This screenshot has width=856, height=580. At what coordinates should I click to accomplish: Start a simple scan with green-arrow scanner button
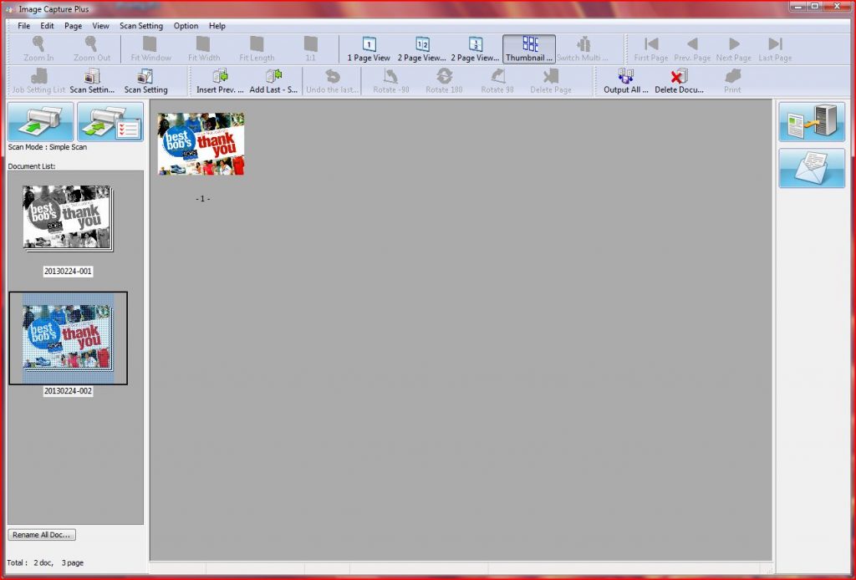tap(40, 121)
